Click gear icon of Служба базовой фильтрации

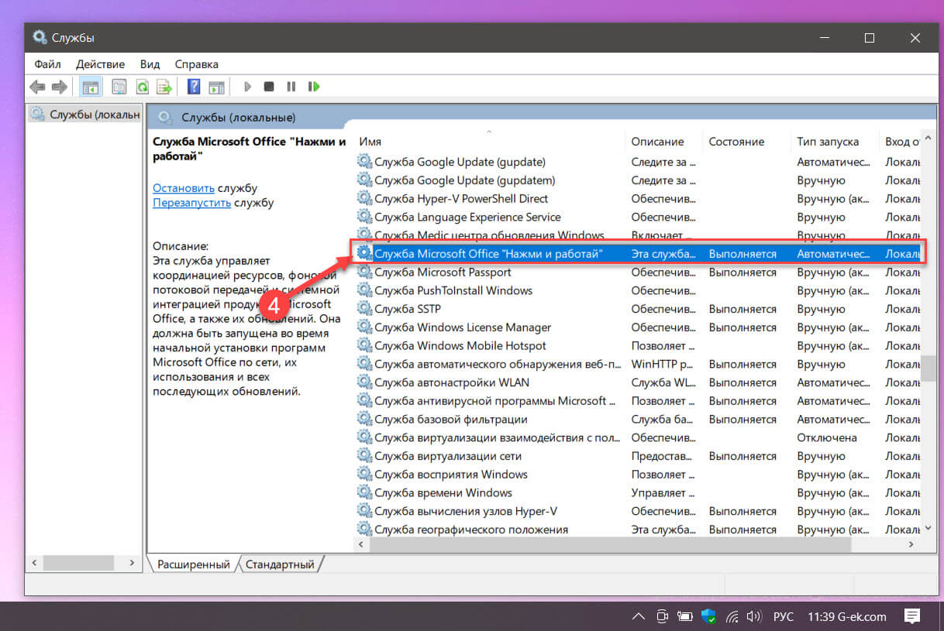(364, 420)
